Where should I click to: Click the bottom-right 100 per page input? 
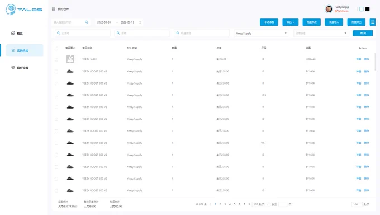pyautogui.click(x=357, y=204)
